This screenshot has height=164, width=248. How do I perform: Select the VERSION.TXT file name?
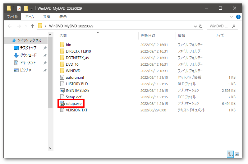click(x=76, y=110)
